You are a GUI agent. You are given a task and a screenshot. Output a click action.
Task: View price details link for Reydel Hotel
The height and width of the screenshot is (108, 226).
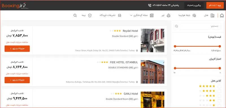(17, 42)
